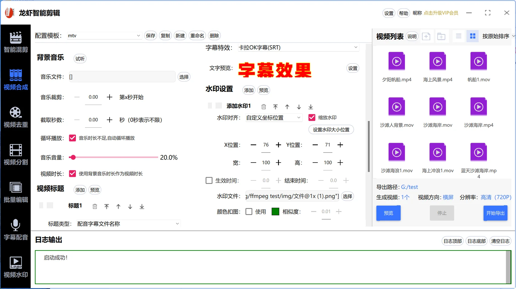Screen dimensions: 516x289
Task: Expand the 配置模板 mtv dropdown
Action: pos(104,35)
